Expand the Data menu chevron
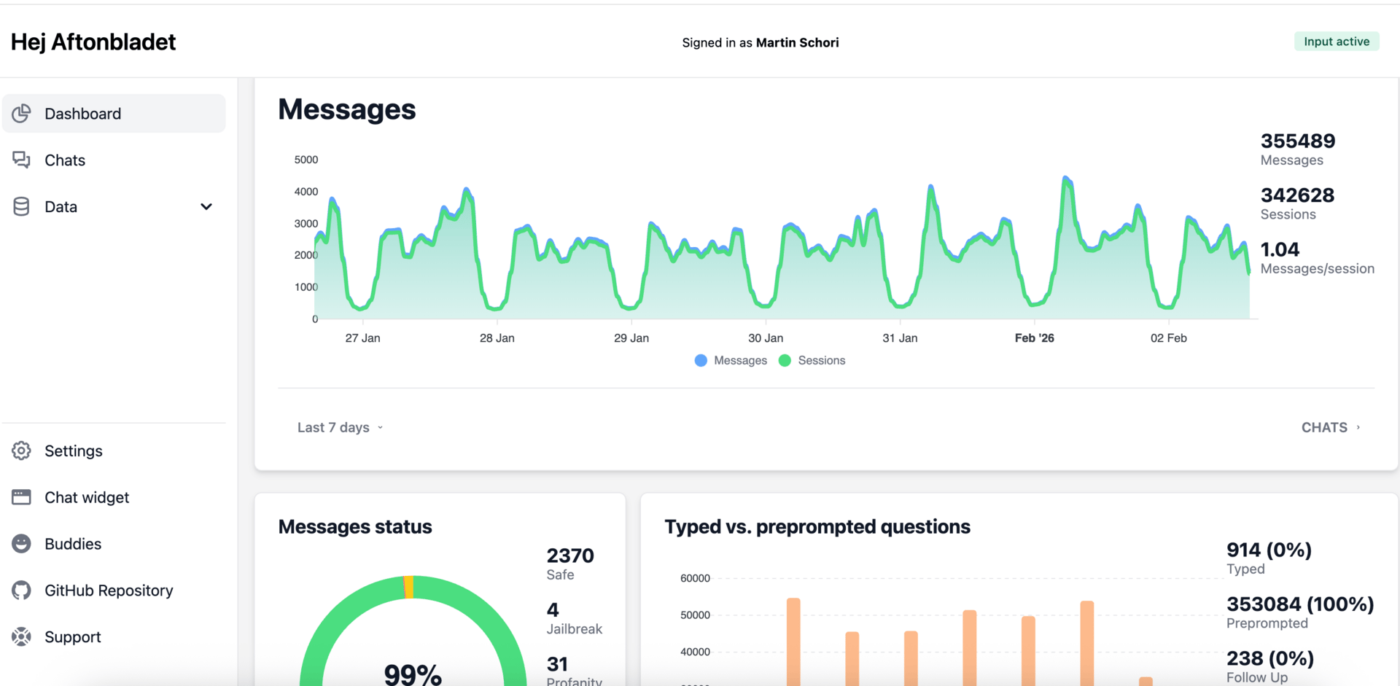Image resolution: width=1400 pixels, height=686 pixels. click(206, 206)
